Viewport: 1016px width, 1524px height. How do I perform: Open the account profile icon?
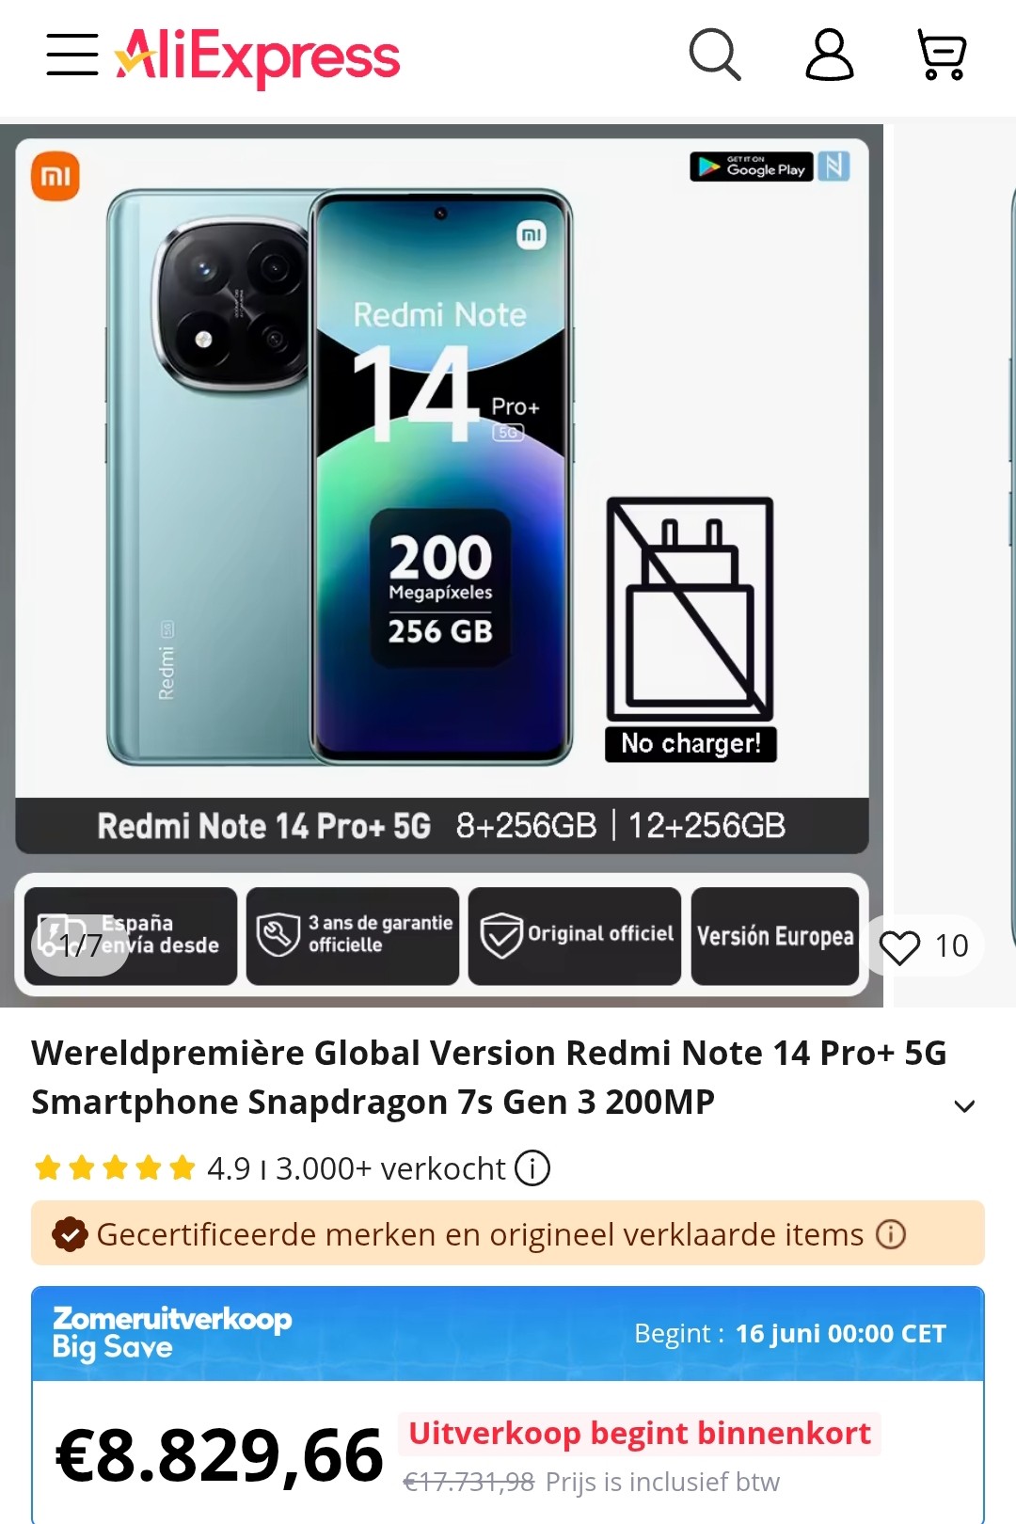coord(830,55)
